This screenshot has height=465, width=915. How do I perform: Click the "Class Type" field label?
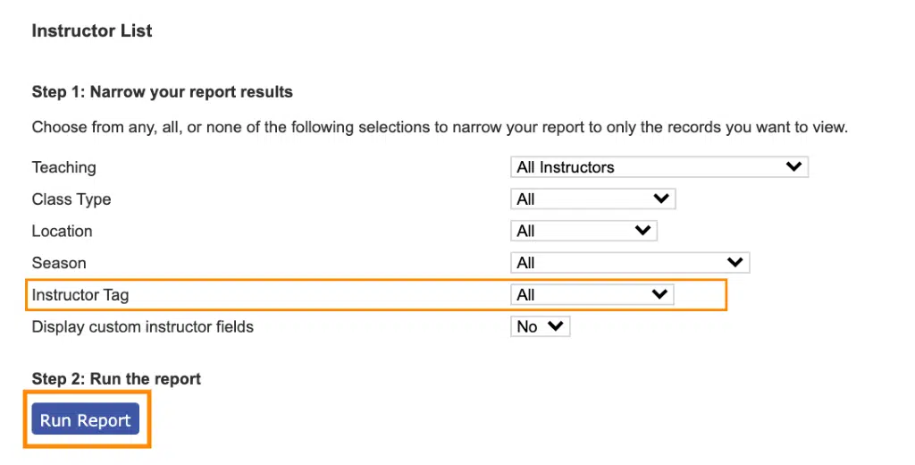(71, 199)
